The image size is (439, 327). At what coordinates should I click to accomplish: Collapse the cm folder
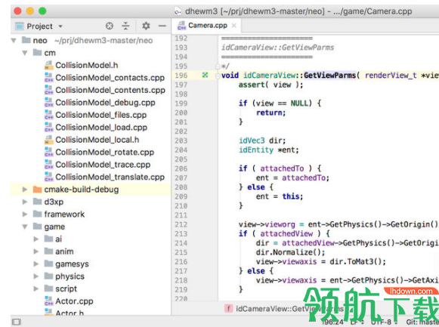coord(25,53)
